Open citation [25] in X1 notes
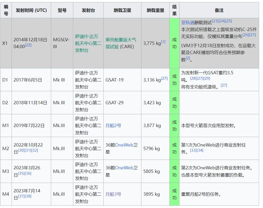Screen dimensions: 263x208 tap(229, 21)
